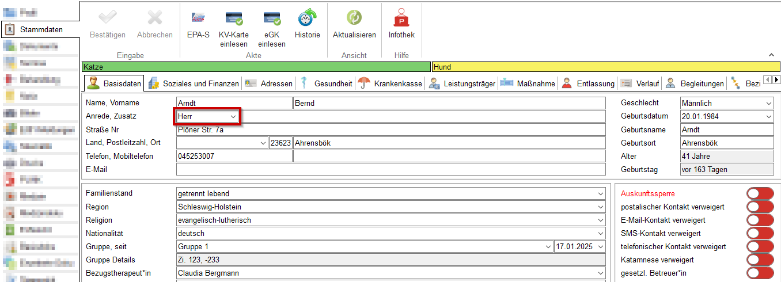Toggle SMS-Kontakt verweigert switch
This screenshot has height=282, width=781.
[x=760, y=233]
